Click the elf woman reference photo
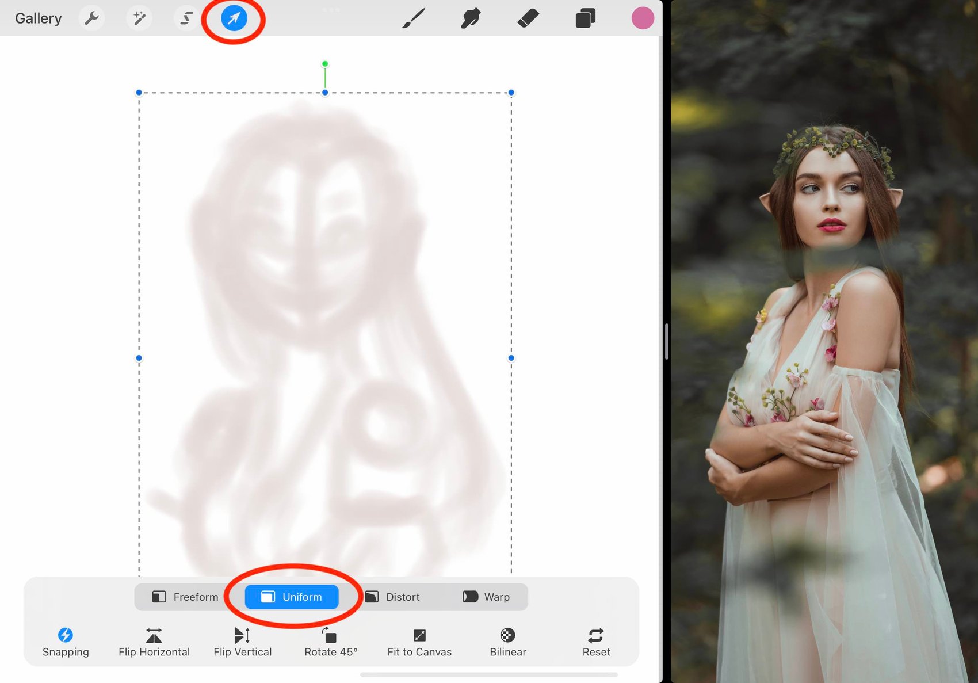The width and height of the screenshot is (978, 683). pos(824,341)
